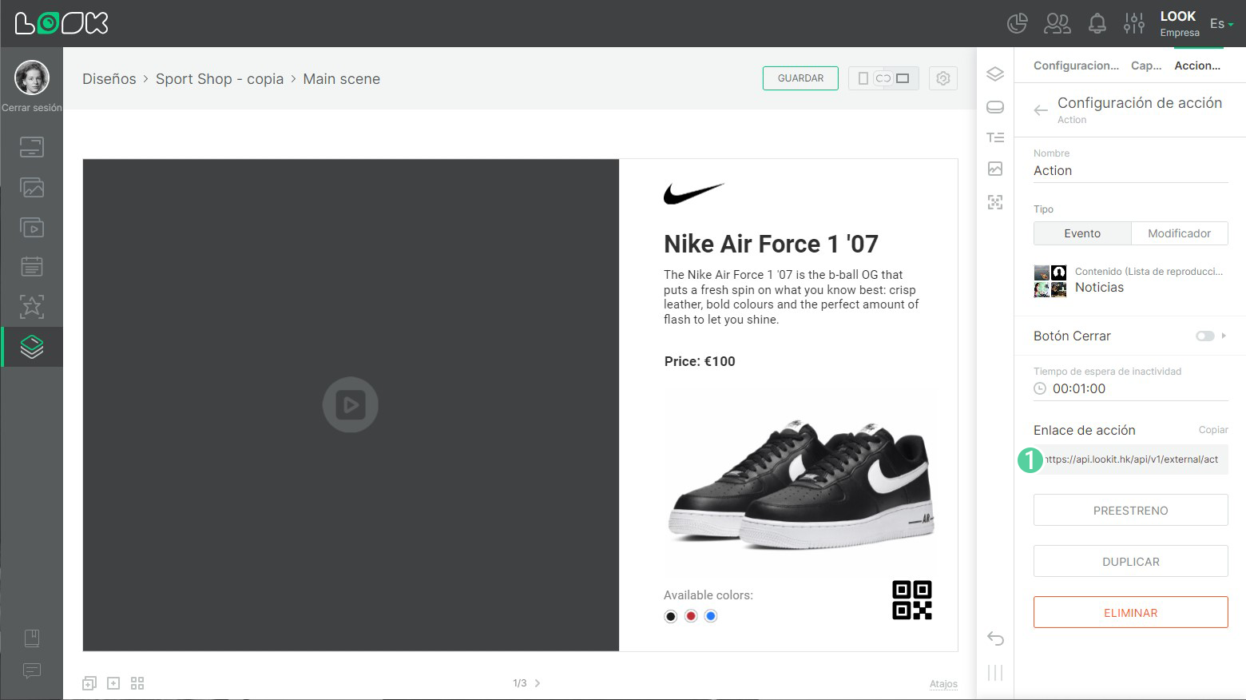
Task: Select the red color swatch
Action: (x=691, y=616)
